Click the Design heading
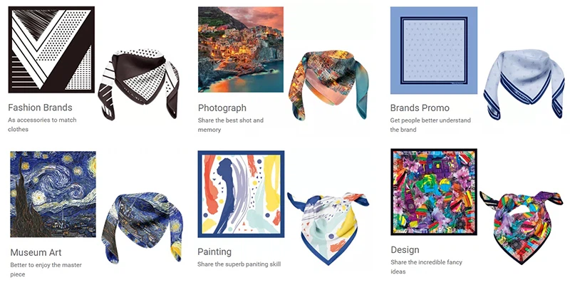The height and width of the screenshot is (290, 570). pyautogui.click(x=405, y=250)
